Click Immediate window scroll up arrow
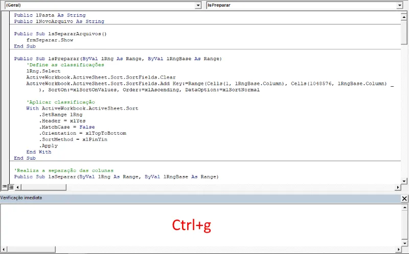 404,208
